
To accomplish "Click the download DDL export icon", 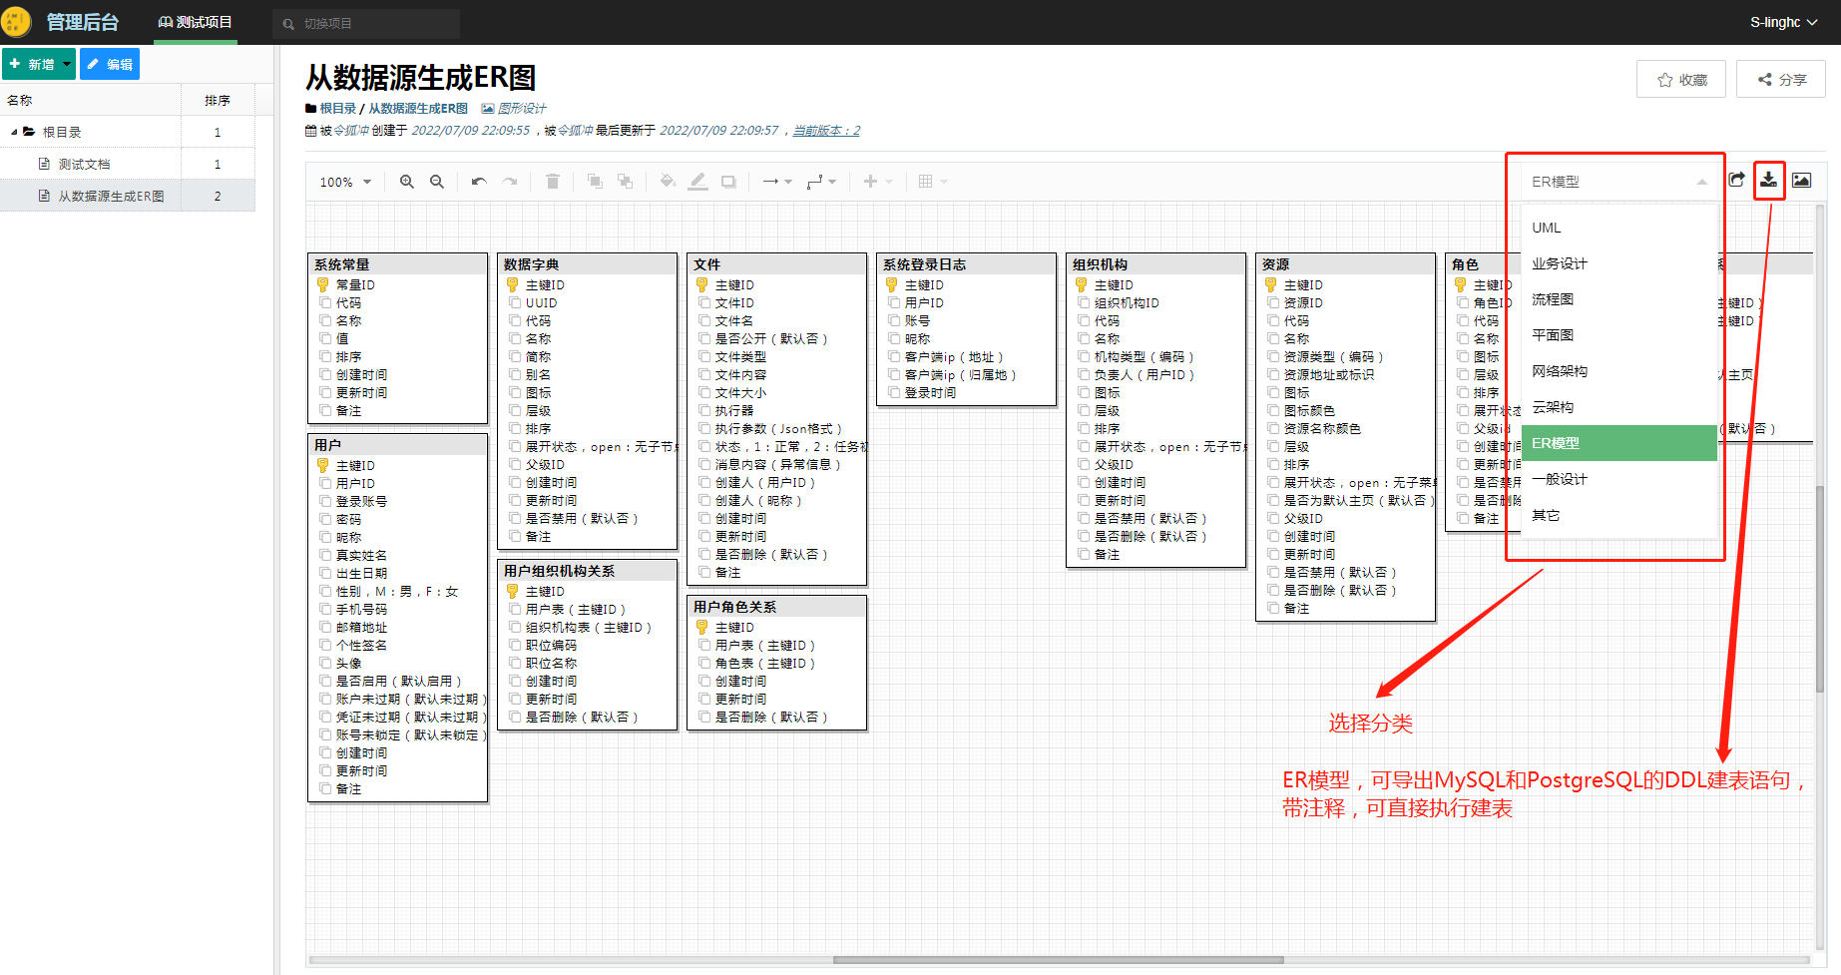I will point(1768,180).
